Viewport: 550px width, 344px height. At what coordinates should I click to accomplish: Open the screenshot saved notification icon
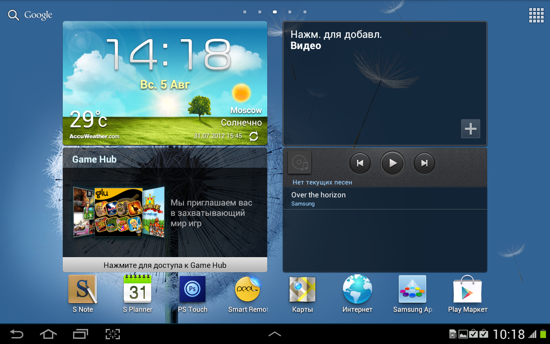point(463,334)
